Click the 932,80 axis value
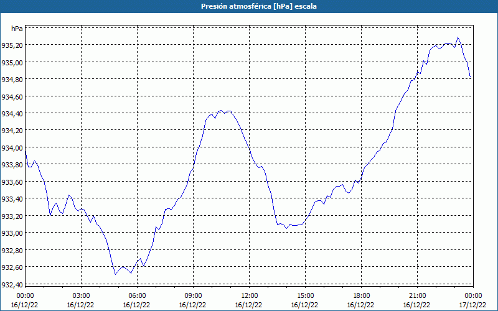Viewport: 498px width, 311px height. click(12, 251)
